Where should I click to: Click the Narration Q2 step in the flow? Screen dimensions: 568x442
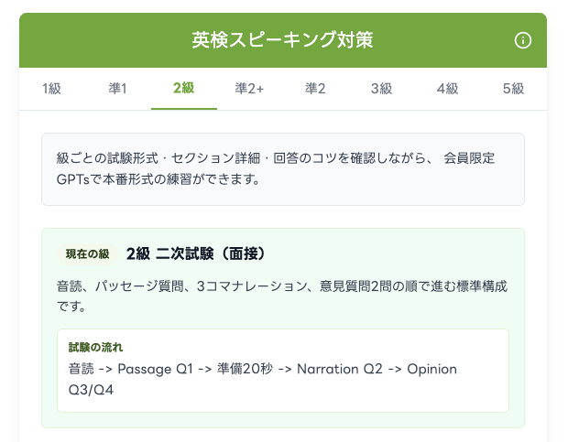click(339, 370)
